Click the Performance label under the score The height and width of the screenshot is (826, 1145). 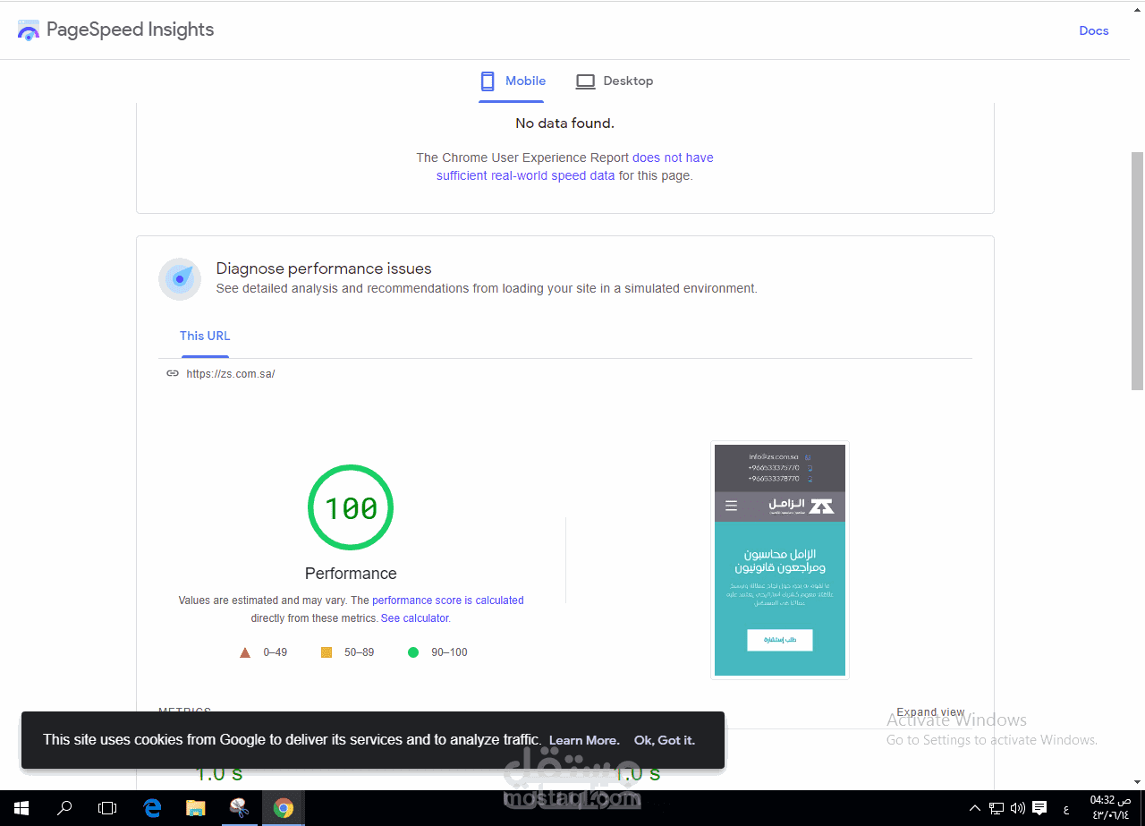click(x=351, y=574)
